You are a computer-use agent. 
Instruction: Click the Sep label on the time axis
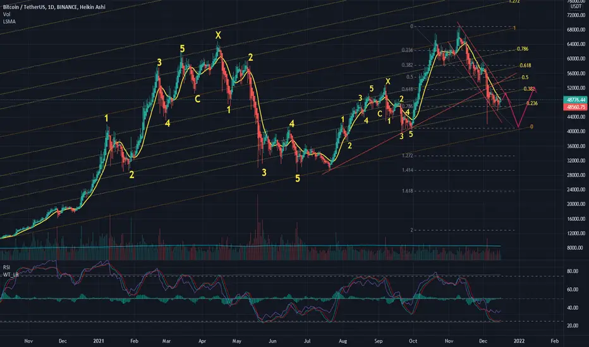(379, 341)
